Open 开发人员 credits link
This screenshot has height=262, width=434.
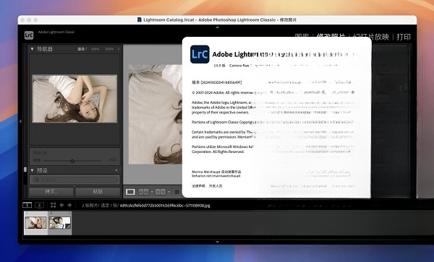pos(216,186)
